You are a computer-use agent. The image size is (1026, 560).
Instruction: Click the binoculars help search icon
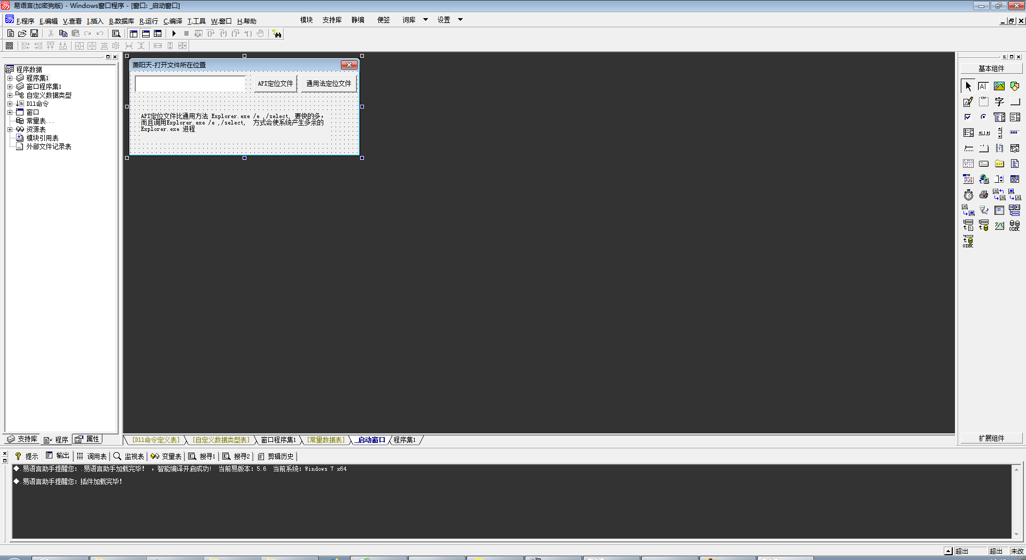pyautogui.click(x=277, y=34)
